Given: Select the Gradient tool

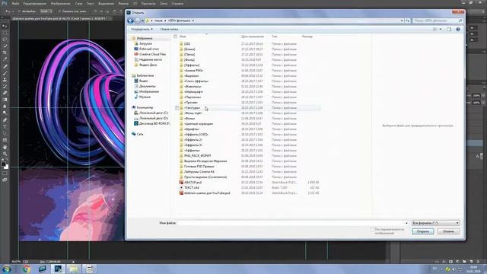Looking at the screenshot, I should (x=5, y=100).
